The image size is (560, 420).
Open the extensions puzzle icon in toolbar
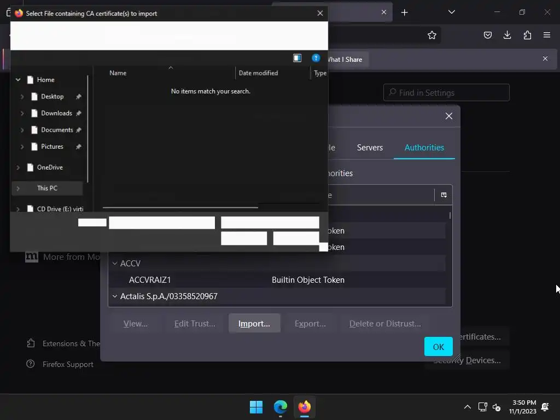pyautogui.click(x=527, y=35)
